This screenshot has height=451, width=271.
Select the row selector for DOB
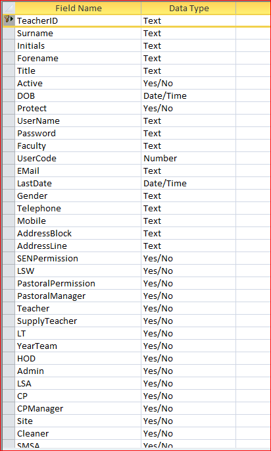pyautogui.click(x=9, y=95)
